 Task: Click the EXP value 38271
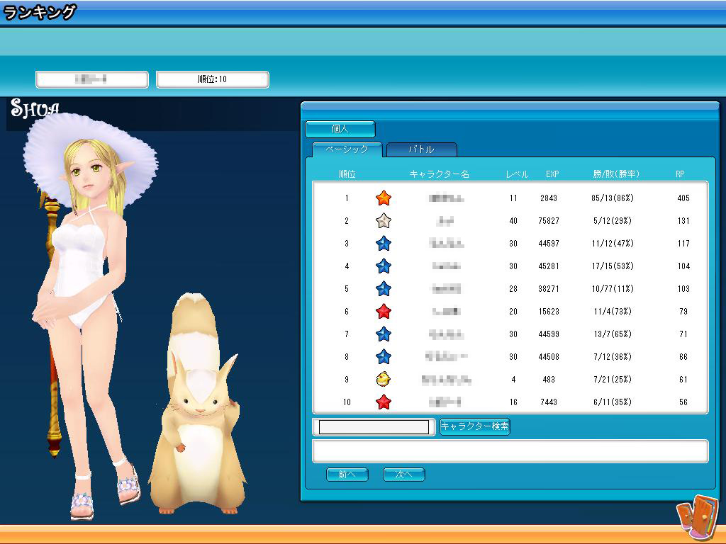549,289
